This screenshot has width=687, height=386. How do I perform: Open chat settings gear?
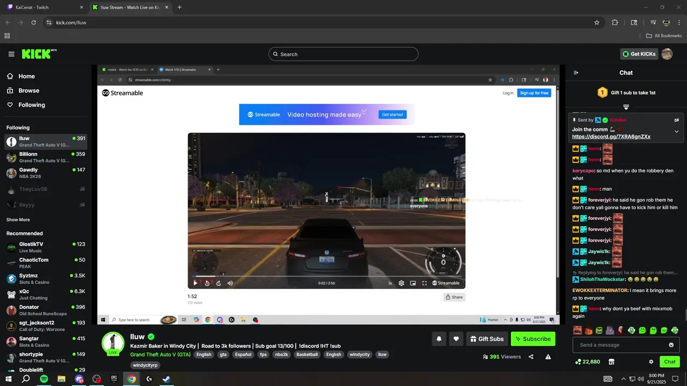(651, 362)
